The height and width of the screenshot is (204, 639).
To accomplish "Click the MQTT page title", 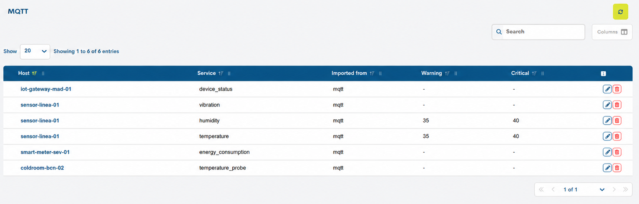I will pos(18,11).
